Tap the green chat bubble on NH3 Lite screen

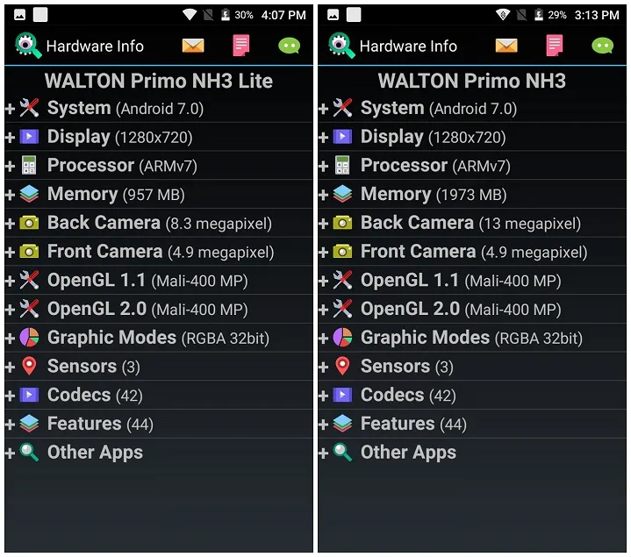(290, 46)
